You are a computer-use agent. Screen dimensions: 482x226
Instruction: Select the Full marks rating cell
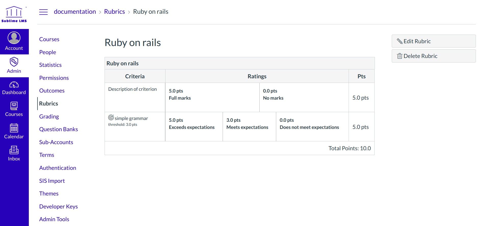212,97
